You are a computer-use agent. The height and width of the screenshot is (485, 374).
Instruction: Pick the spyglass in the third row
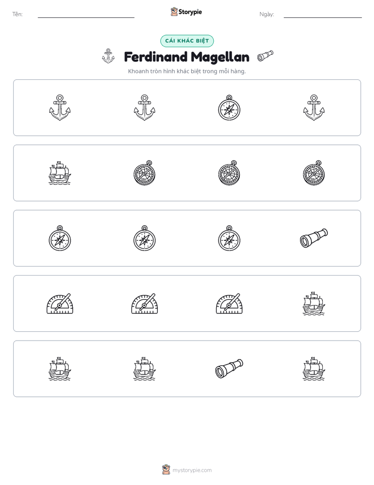tap(314, 238)
